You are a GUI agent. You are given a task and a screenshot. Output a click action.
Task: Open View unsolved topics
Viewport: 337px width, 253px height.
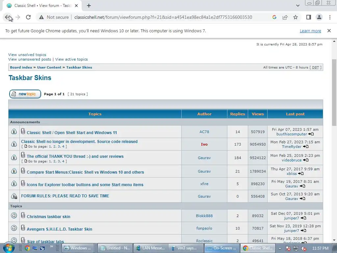[x=27, y=55]
